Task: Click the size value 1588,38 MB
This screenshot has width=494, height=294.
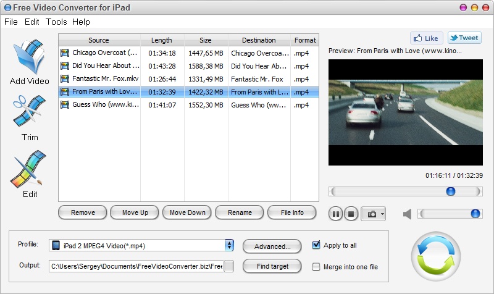Action: pyautogui.click(x=206, y=66)
